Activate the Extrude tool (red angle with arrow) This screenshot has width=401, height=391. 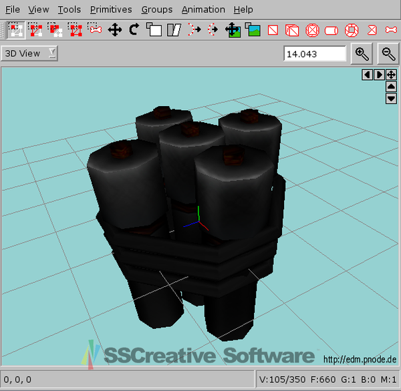click(x=194, y=30)
